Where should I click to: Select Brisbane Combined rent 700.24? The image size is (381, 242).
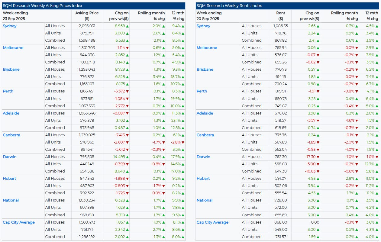click(x=281, y=84)
